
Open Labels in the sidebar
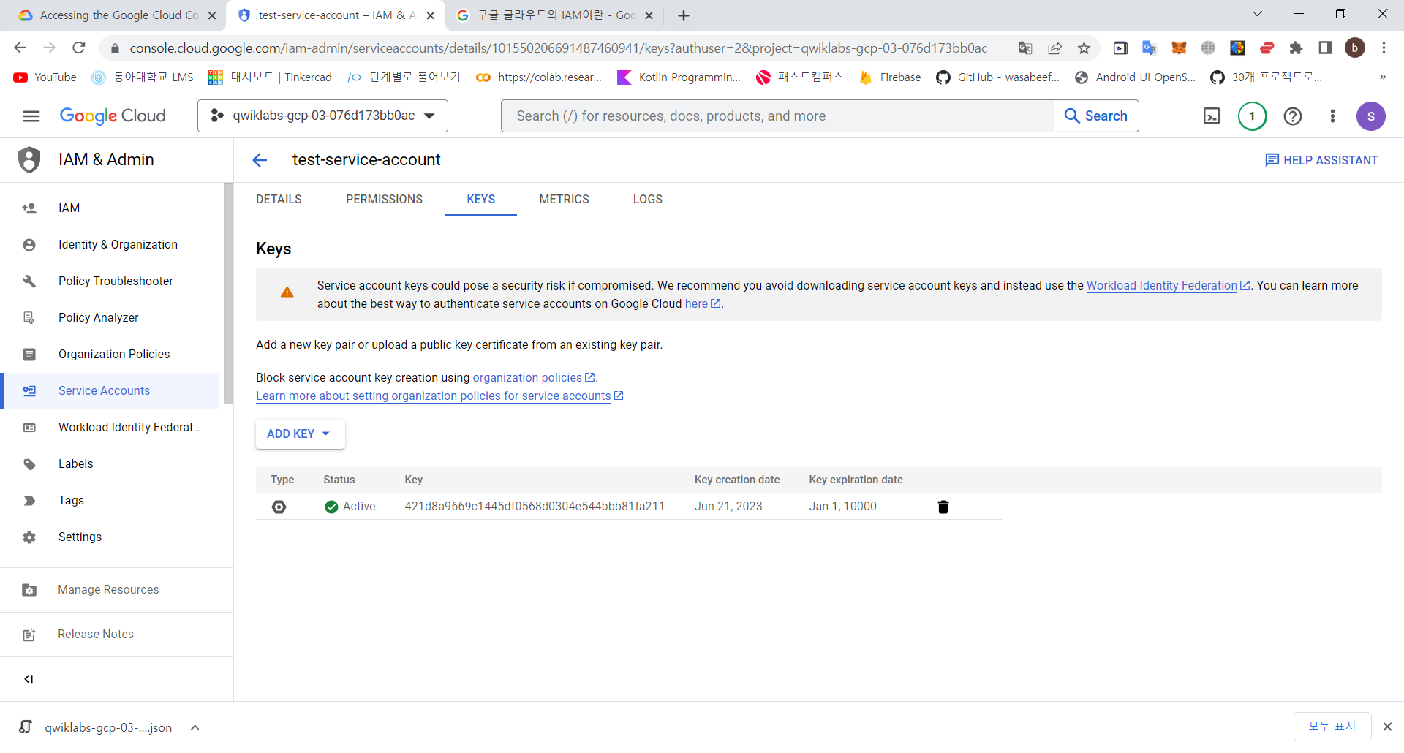click(x=110, y=464)
